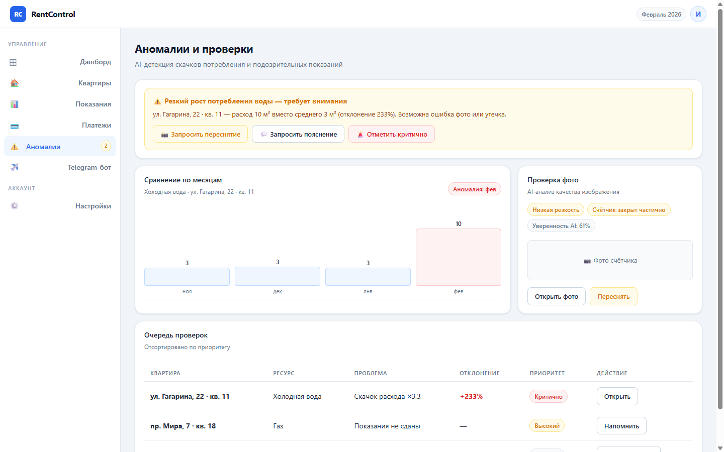The width and height of the screenshot is (724, 452).
Task: Click Запросить пояснение button
Action: point(298,134)
